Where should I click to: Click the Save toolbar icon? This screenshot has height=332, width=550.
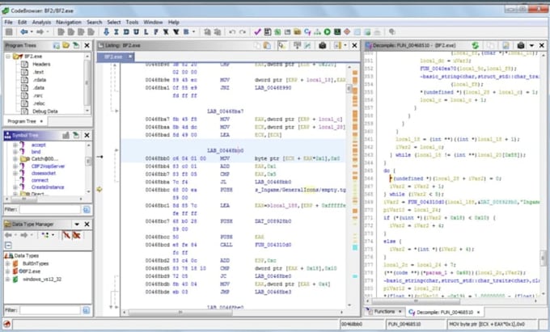tap(9, 32)
